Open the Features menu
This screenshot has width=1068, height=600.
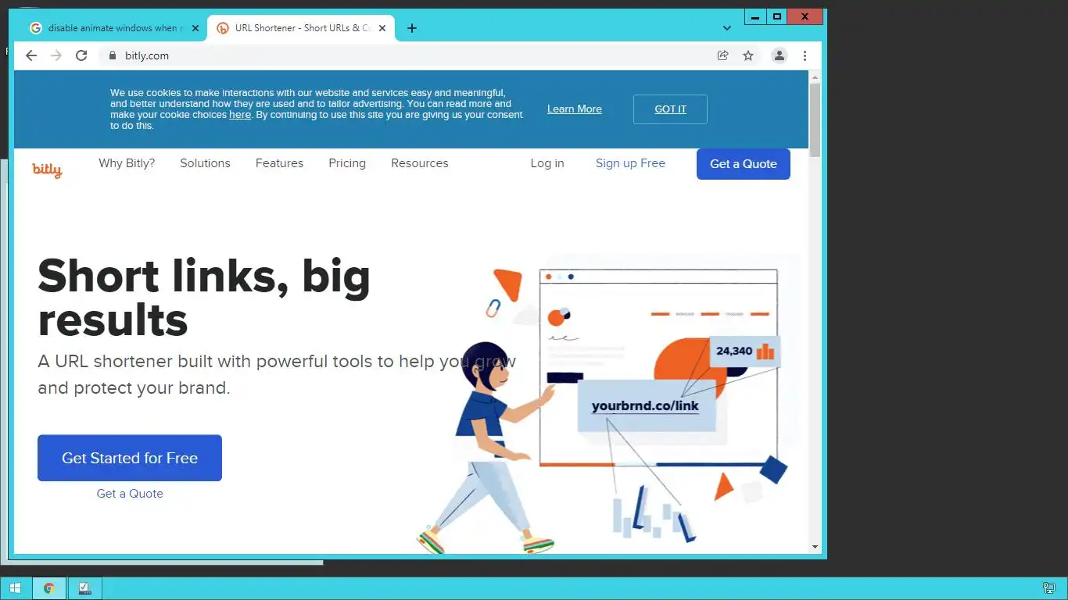tap(279, 163)
